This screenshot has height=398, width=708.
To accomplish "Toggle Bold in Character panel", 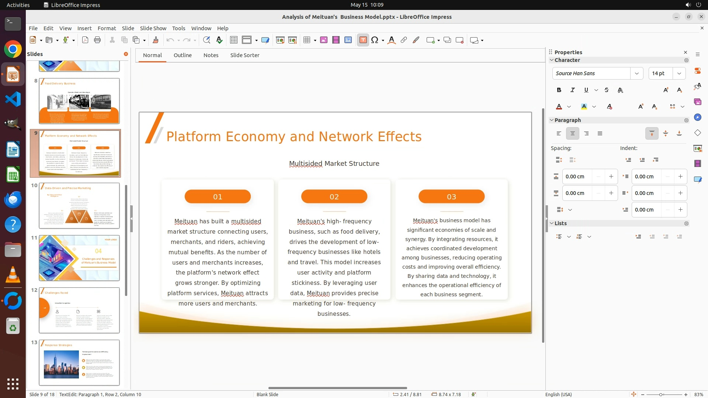I will point(559,90).
